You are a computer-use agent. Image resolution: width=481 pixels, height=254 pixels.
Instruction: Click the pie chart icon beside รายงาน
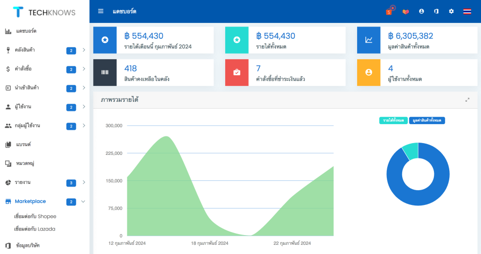point(8,182)
